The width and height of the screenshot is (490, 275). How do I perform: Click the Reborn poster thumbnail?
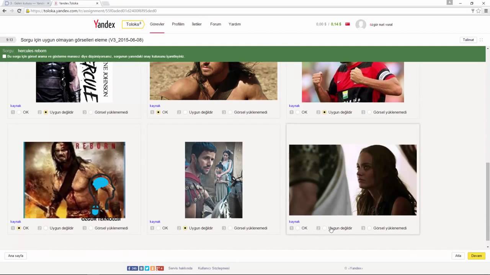(x=74, y=180)
